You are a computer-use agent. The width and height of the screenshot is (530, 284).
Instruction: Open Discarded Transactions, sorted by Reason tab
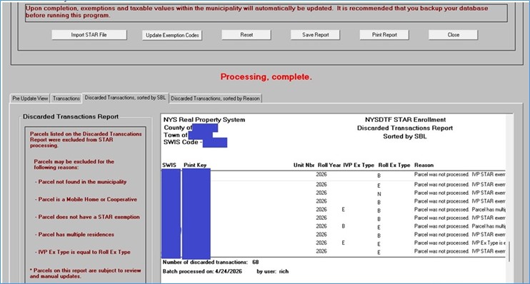(x=215, y=98)
